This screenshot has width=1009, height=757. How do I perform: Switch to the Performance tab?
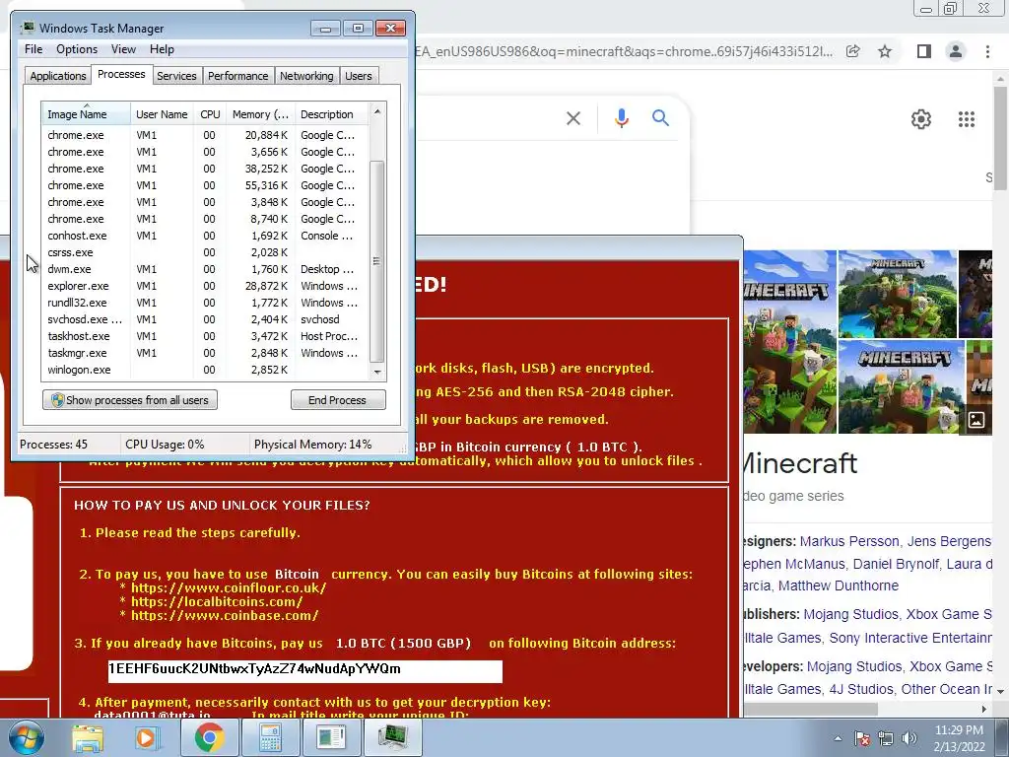pos(237,76)
